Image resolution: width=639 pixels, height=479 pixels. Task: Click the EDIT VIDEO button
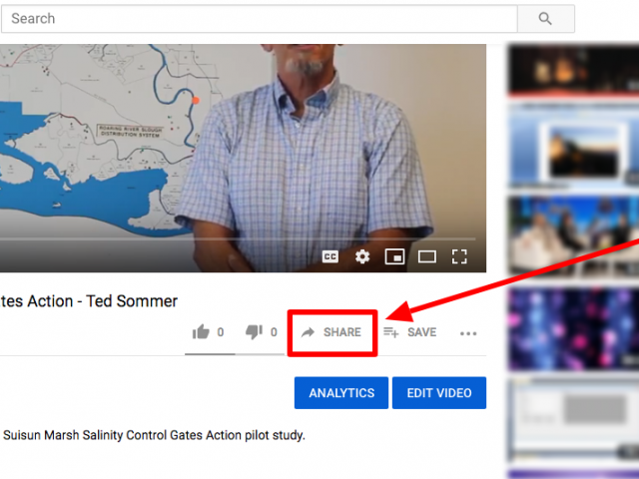tap(439, 392)
